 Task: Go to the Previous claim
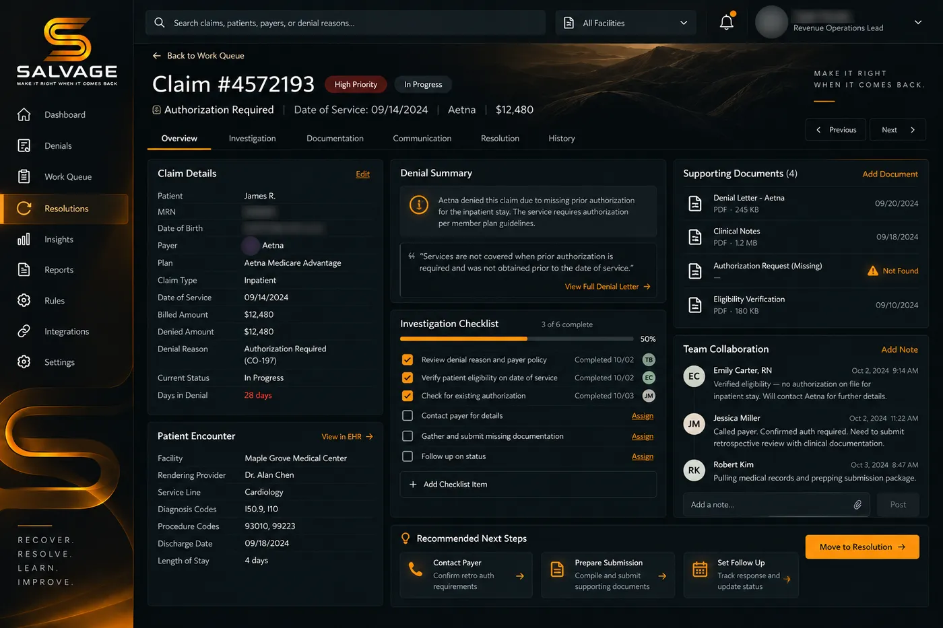(x=837, y=130)
